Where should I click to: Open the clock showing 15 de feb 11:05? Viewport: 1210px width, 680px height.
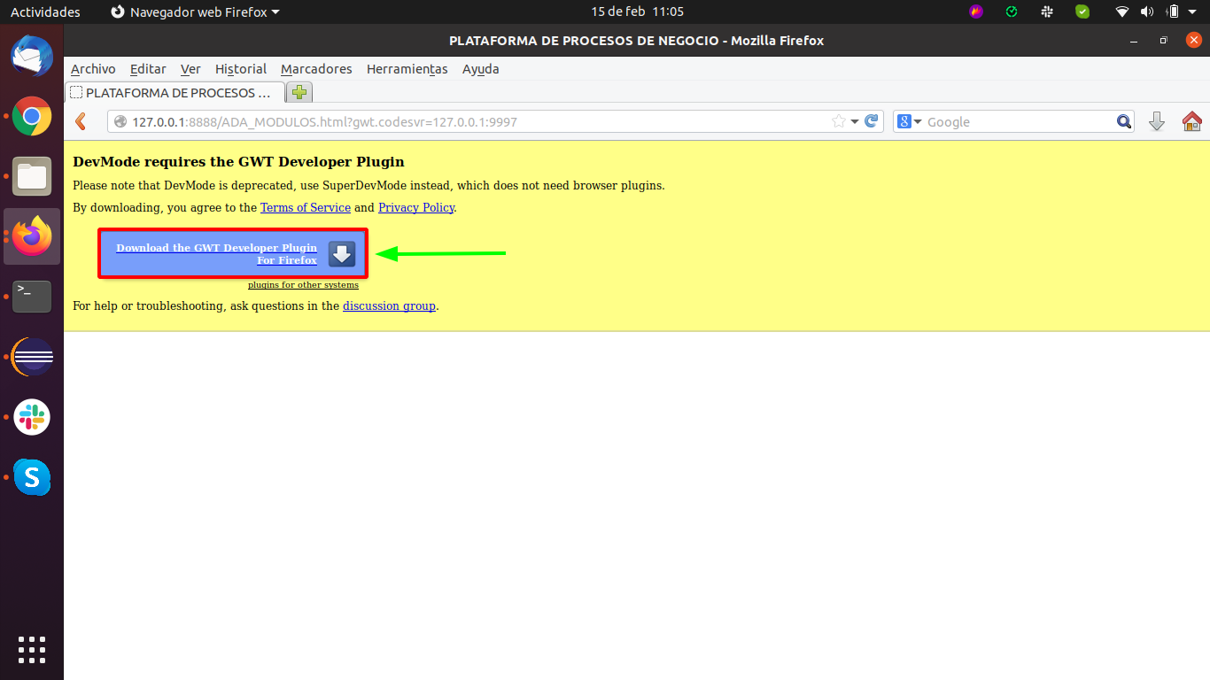638,12
